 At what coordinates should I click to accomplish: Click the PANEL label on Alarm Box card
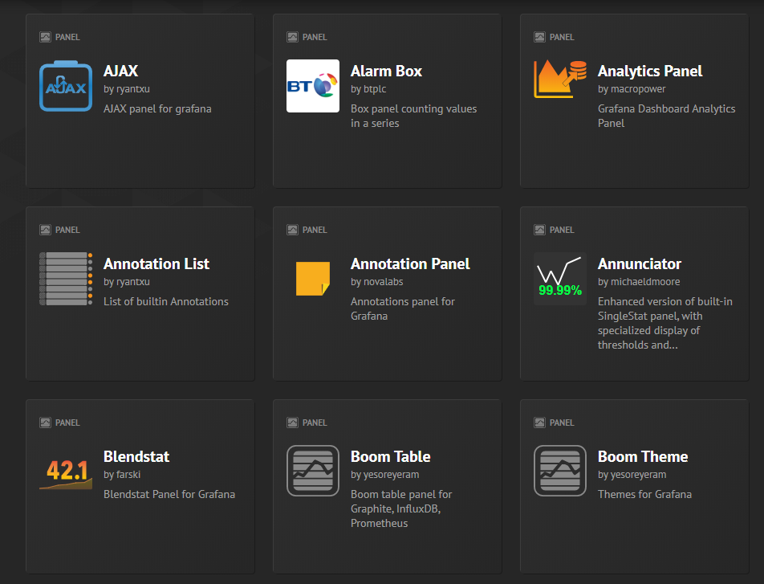[x=315, y=37]
